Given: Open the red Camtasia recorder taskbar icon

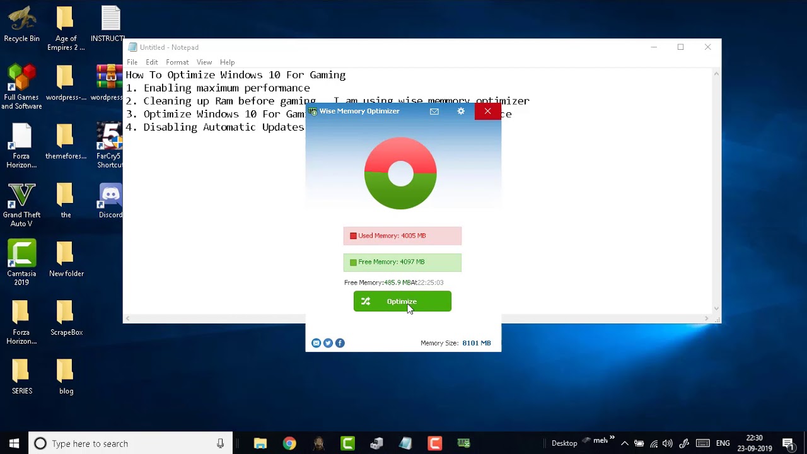Looking at the screenshot, I should click(x=434, y=443).
